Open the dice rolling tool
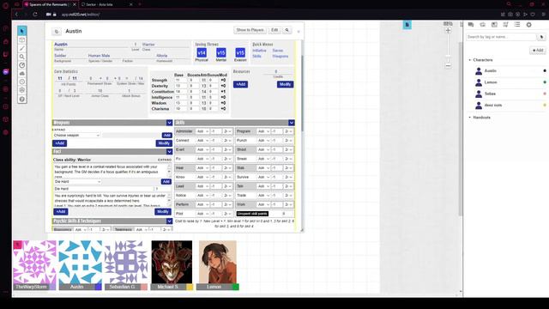This screenshot has width=549, height=309. (x=22, y=90)
